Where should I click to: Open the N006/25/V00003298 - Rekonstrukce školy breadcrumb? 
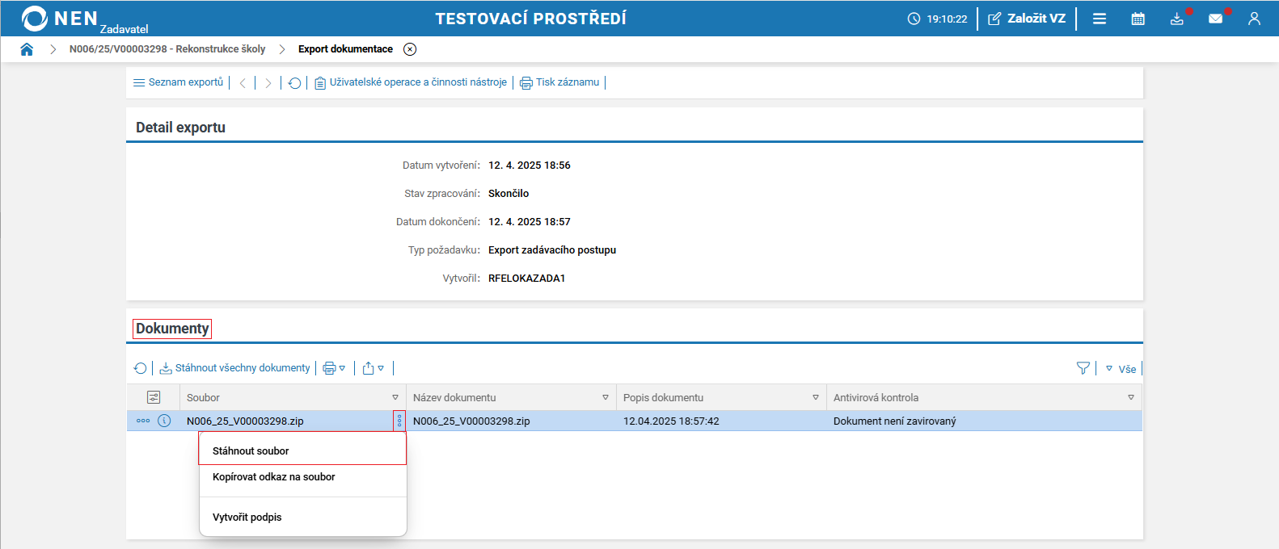167,49
